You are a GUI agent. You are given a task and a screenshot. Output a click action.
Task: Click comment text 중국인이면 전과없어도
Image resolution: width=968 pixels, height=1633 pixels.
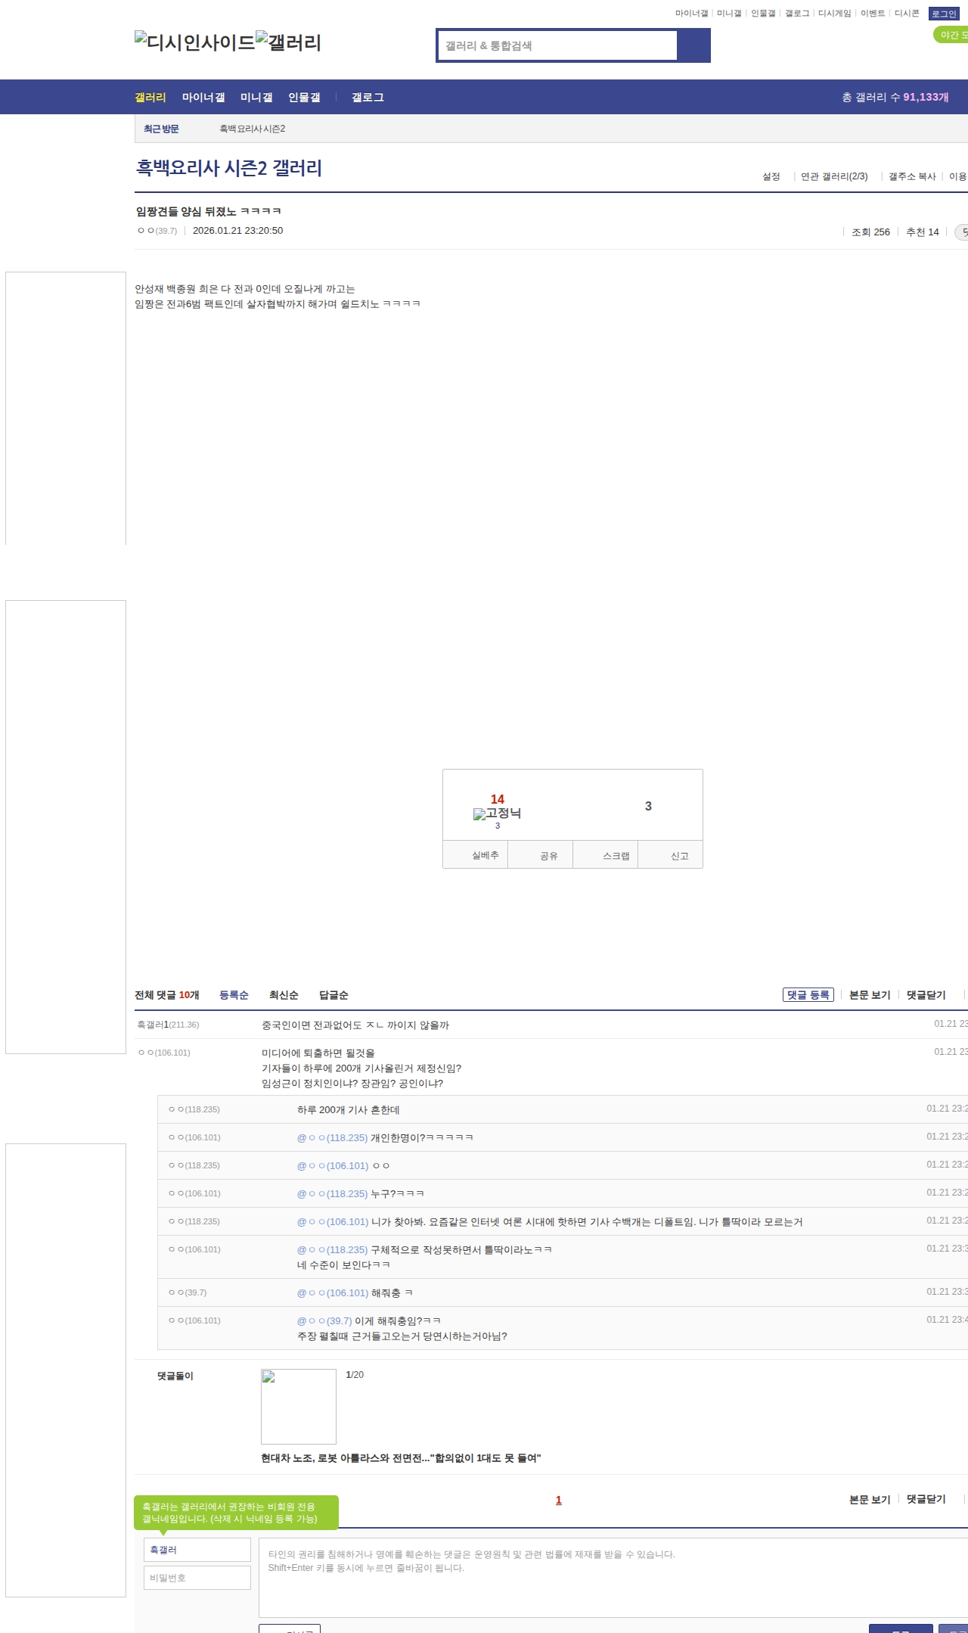tap(355, 1025)
